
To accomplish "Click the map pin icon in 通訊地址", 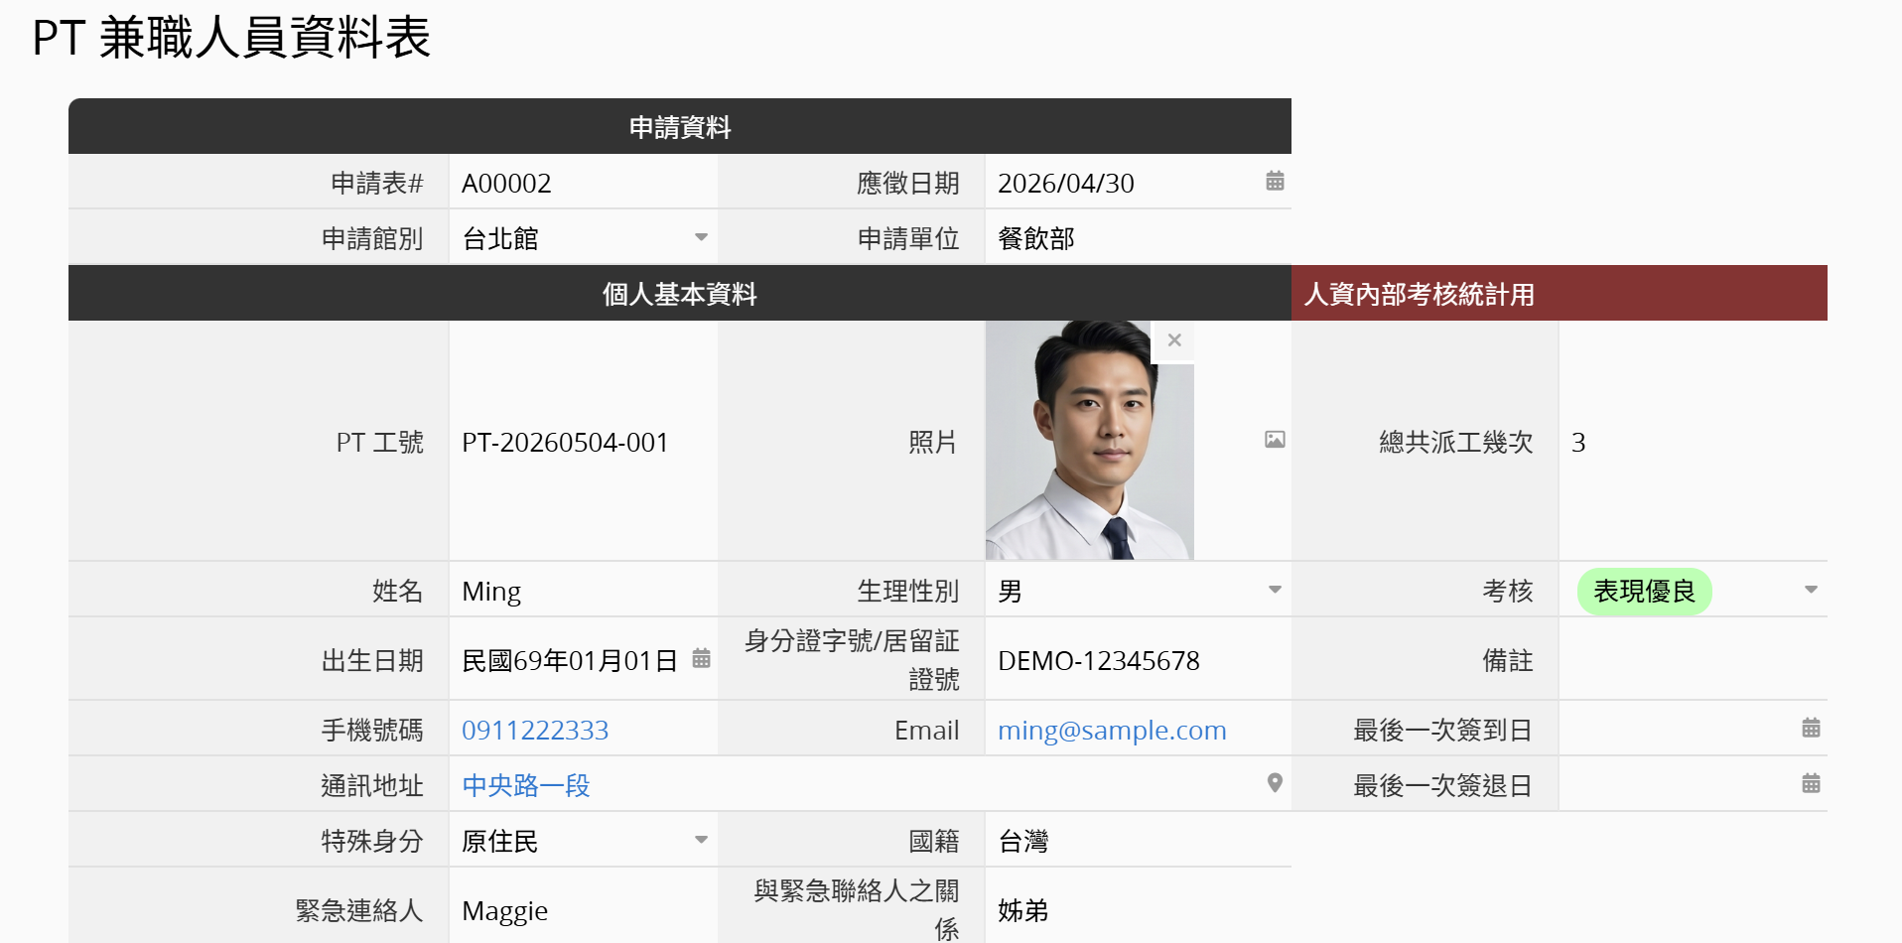I will click(x=1275, y=783).
